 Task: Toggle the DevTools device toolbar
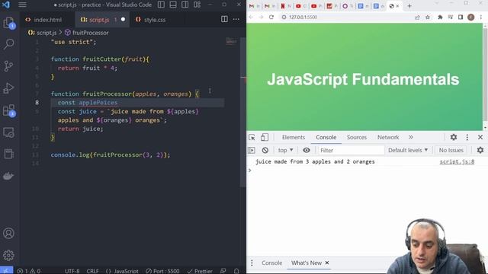tap(265, 137)
